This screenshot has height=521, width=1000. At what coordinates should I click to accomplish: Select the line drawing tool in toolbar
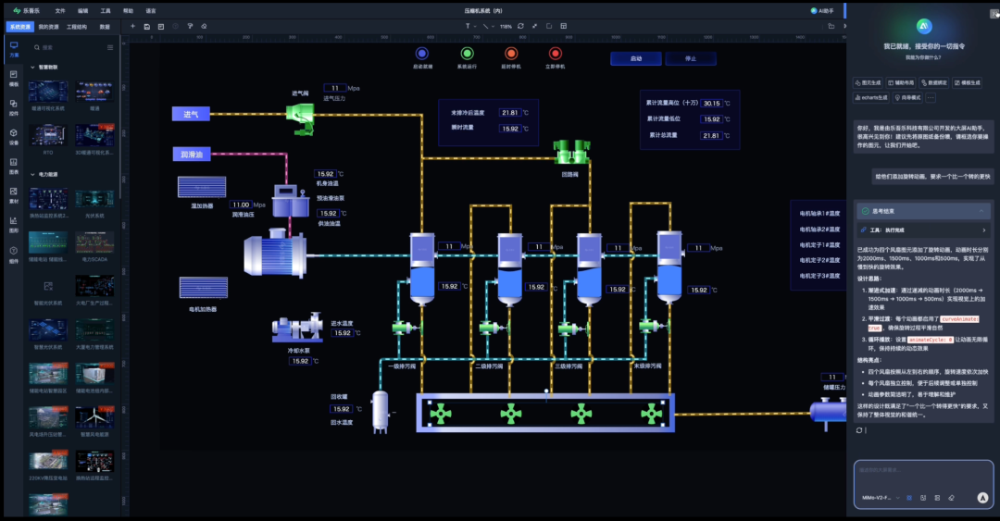[485, 26]
